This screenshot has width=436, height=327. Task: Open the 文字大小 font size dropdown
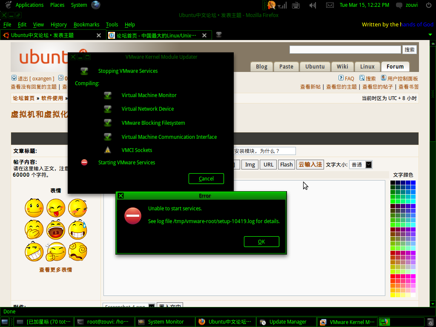point(361,165)
